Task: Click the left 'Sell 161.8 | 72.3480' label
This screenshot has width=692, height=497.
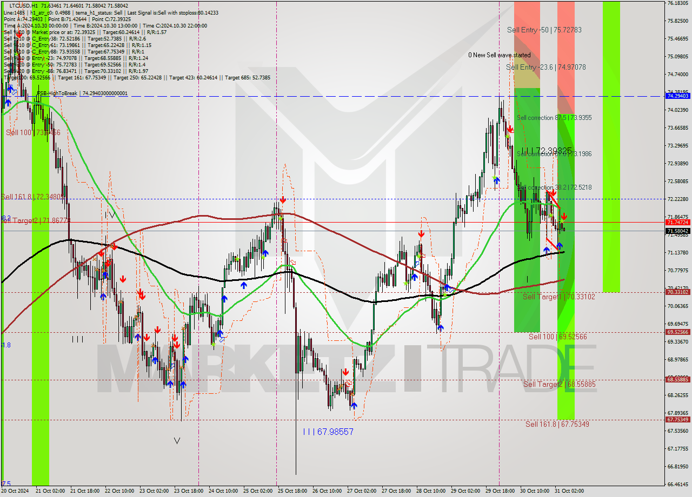Action: click(32, 197)
